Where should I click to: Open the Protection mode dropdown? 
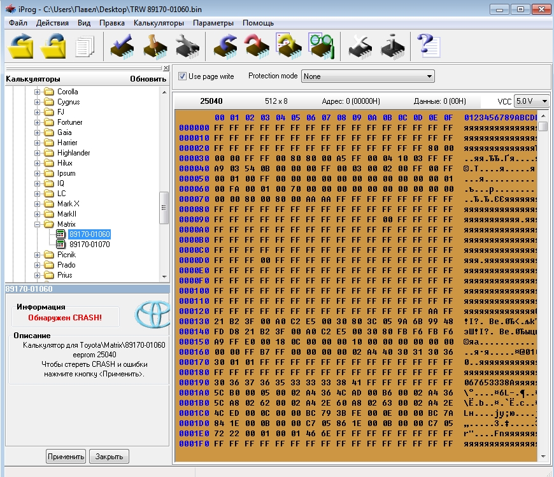[368, 76]
